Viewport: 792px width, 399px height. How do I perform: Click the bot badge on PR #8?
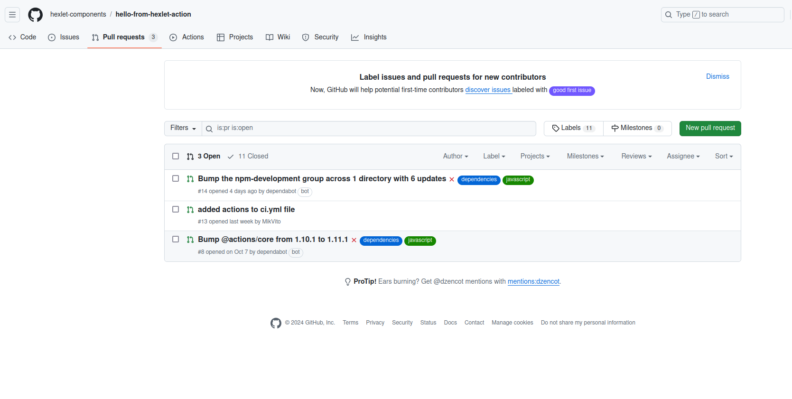click(296, 252)
